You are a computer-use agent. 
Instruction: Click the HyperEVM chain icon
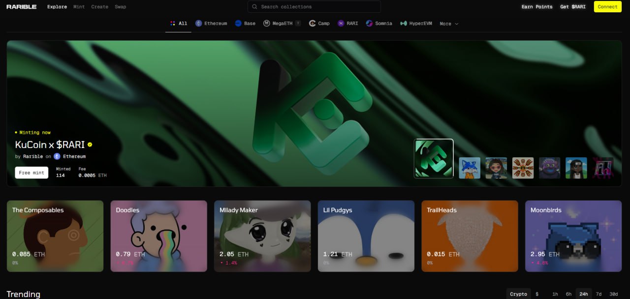(x=404, y=23)
